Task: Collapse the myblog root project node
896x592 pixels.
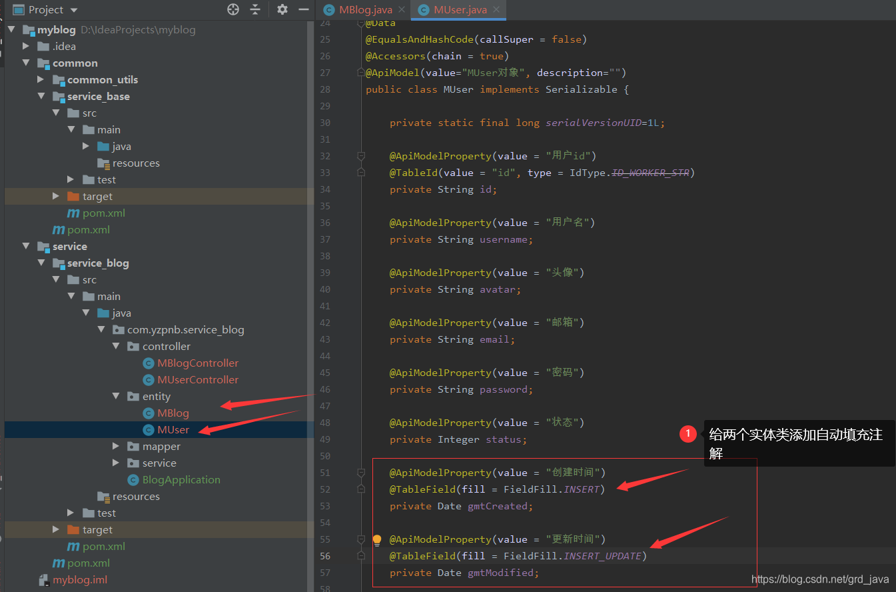Action: point(11,30)
